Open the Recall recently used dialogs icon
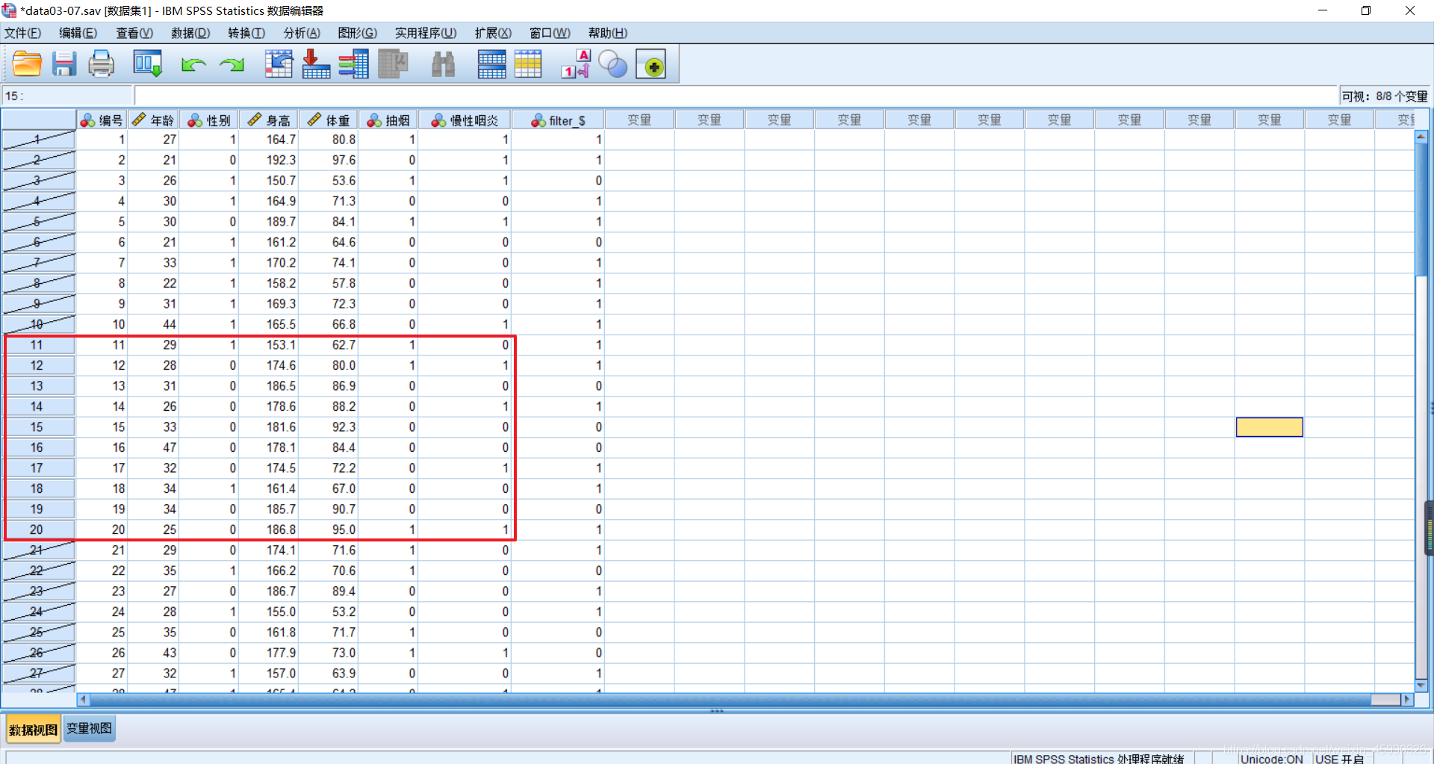This screenshot has height=764, width=1434. [147, 64]
